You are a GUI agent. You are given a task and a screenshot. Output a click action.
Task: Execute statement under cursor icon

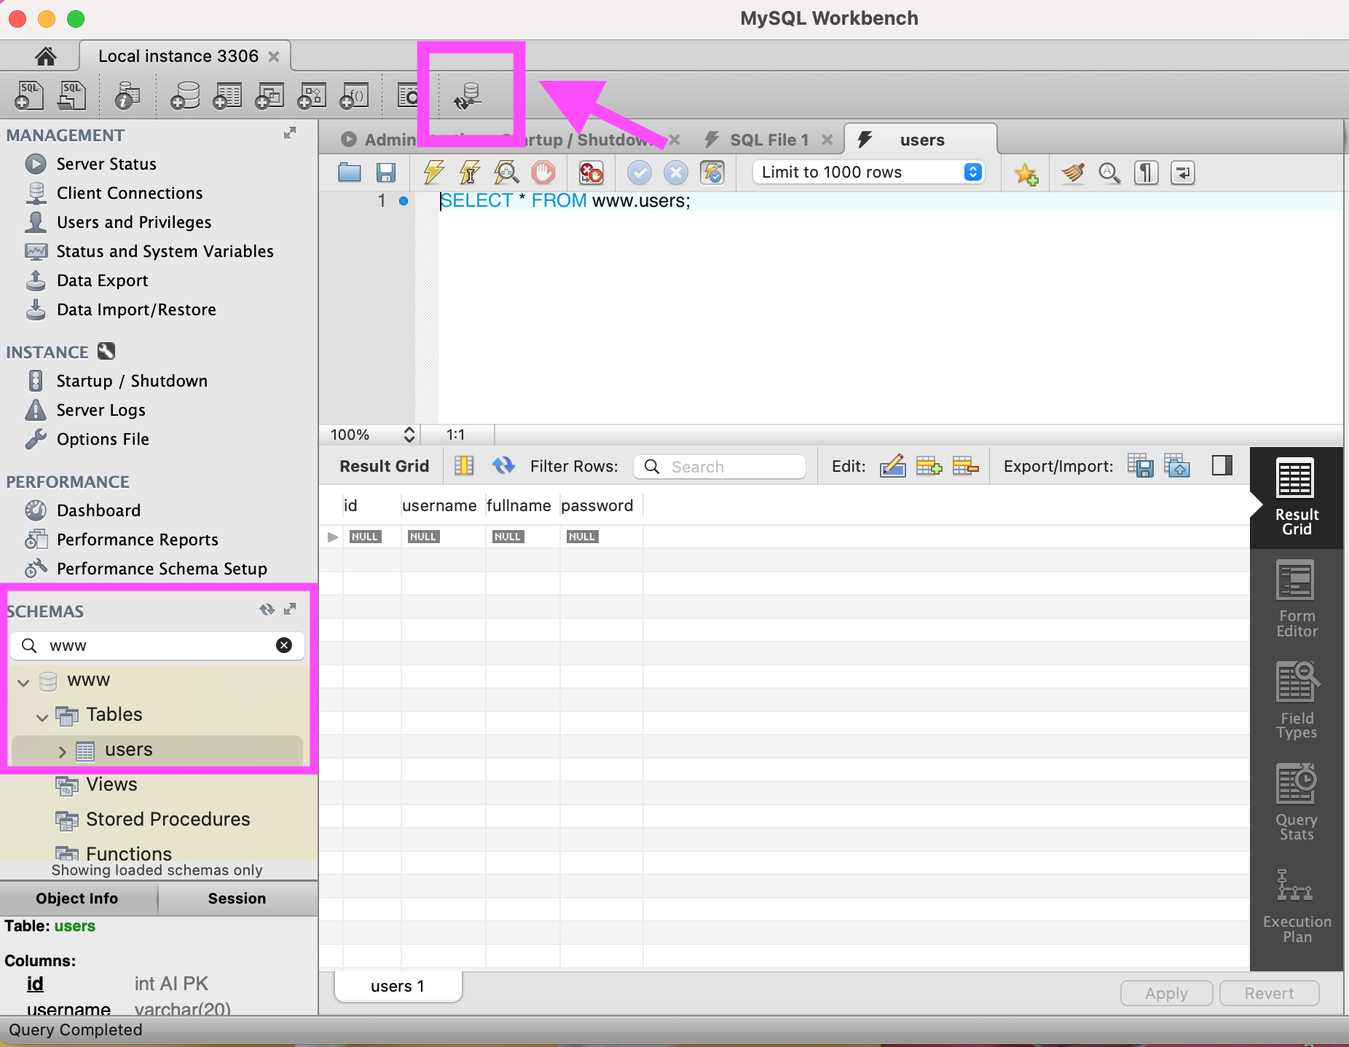[x=470, y=173]
